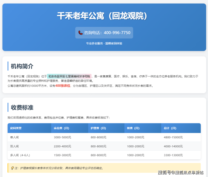This screenshot has width=208, height=177.
Task: Click the slogan 专业养老服务 · 温馨家园体验
Action: (x=104, y=43)
